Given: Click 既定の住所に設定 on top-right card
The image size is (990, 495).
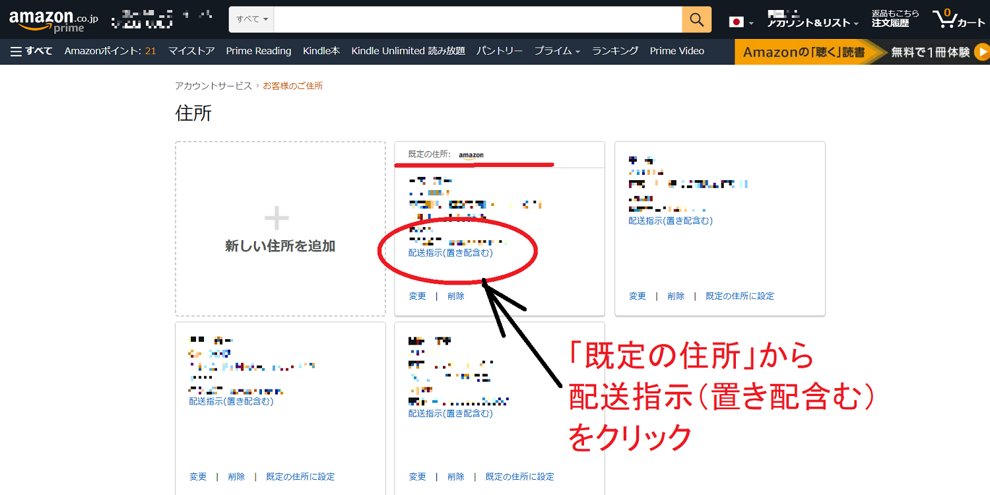Looking at the screenshot, I should point(740,296).
